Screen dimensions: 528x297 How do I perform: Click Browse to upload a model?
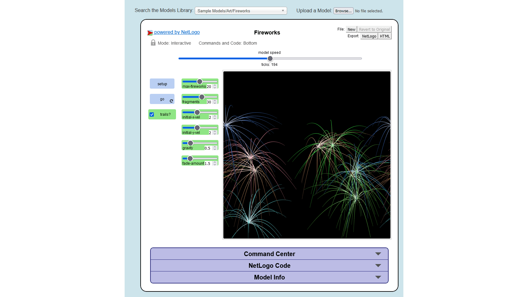343,10
